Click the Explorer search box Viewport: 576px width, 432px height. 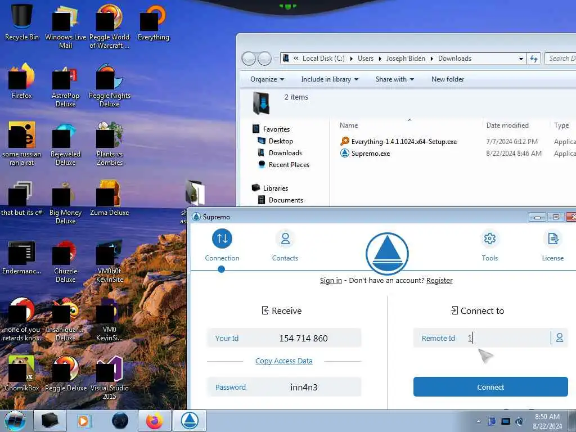click(561, 58)
